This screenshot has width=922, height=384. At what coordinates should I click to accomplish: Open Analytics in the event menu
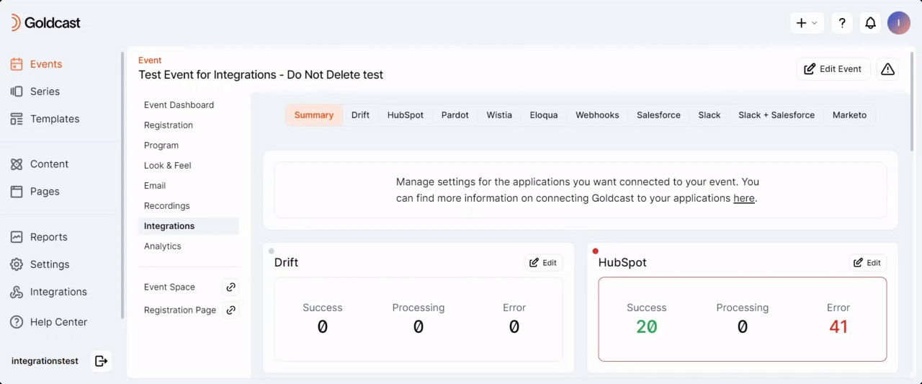coord(163,246)
